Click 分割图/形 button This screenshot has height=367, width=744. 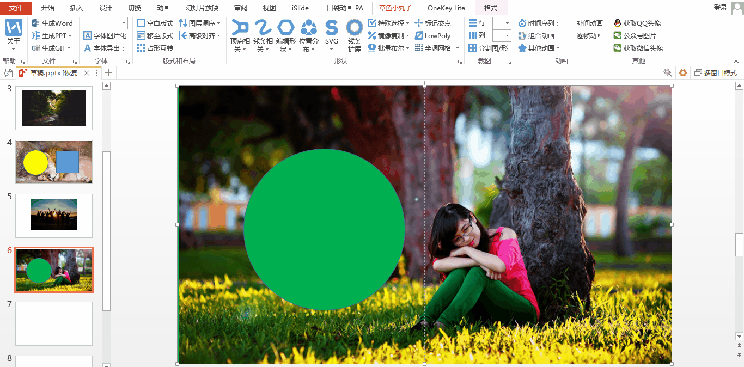488,48
